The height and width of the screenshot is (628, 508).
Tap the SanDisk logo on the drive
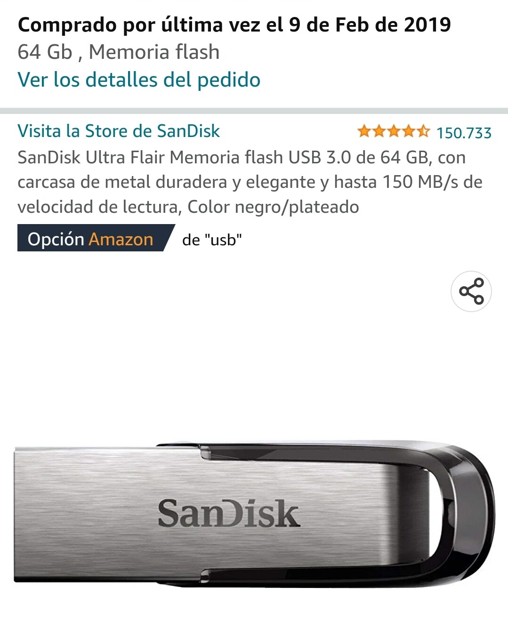point(228,513)
